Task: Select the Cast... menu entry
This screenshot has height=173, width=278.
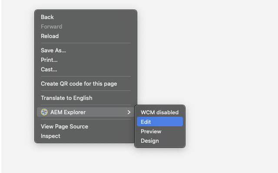Action: pyautogui.click(x=86, y=70)
